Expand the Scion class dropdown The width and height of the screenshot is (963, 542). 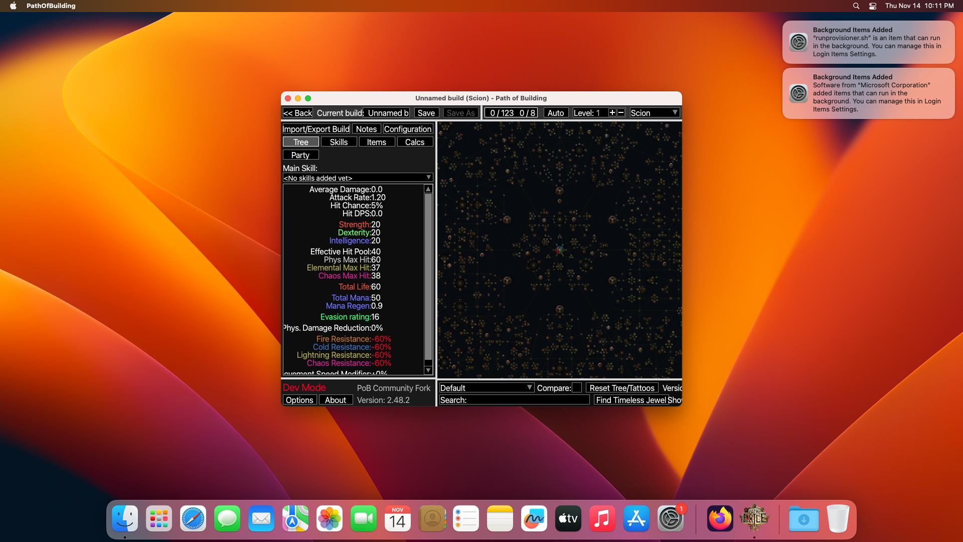[x=655, y=113]
